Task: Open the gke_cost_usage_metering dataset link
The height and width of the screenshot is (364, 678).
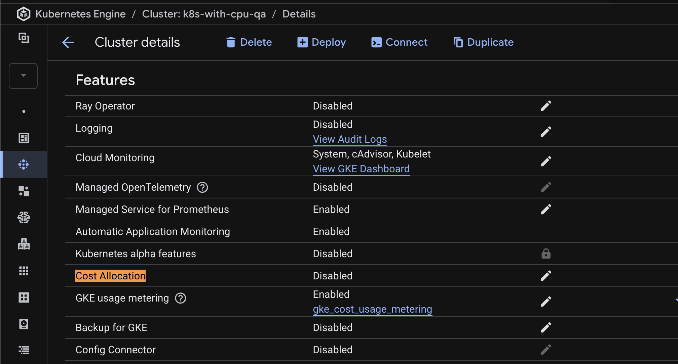Action: coord(372,309)
